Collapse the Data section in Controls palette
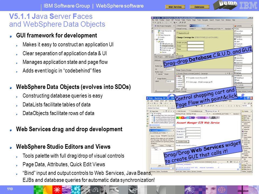Viewport: 259px width, 194px height. point(235,29)
